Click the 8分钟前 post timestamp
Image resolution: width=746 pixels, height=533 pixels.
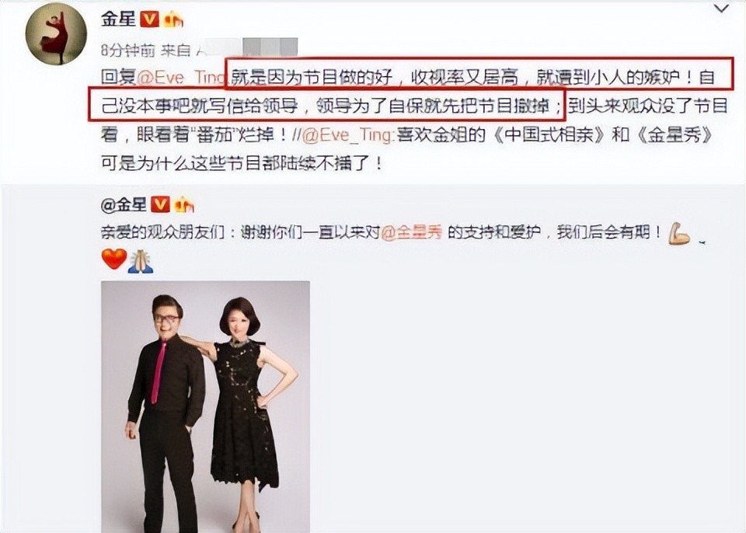pyautogui.click(x=128, y=50)
